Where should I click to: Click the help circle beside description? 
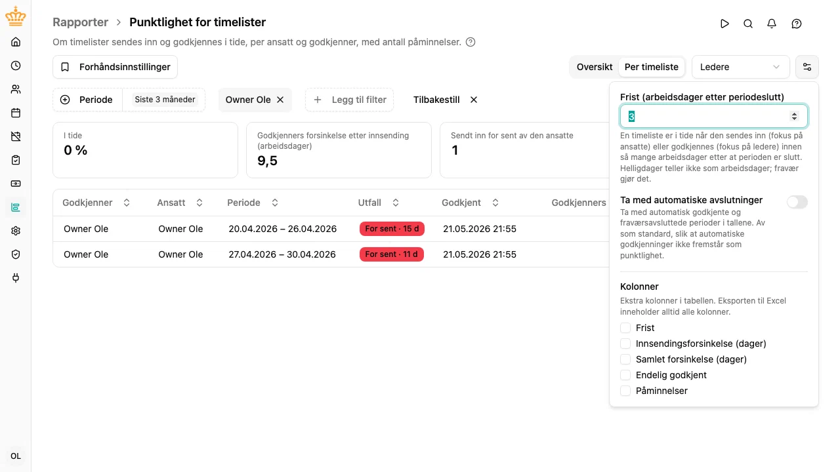pos(470,42)
